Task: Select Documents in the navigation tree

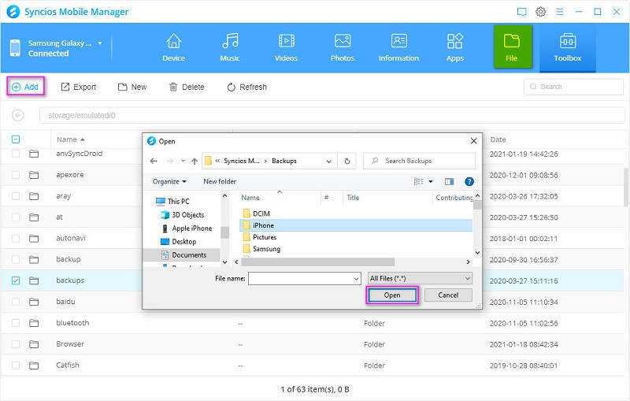Action: click(x=183, y=254)
